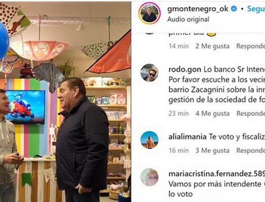The width and height of the screenshot is (265, 202).
Task: View the 4 Me gusta likes
Action: coord(212,113)
